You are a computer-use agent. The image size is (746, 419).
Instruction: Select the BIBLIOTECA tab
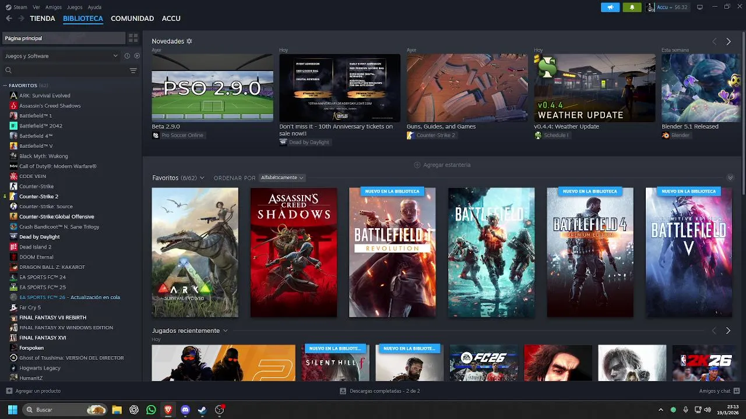pyautogui.click(x=83, y=19)
